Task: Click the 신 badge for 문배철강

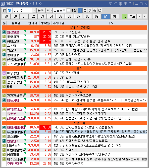Action: tap(4, 55)
